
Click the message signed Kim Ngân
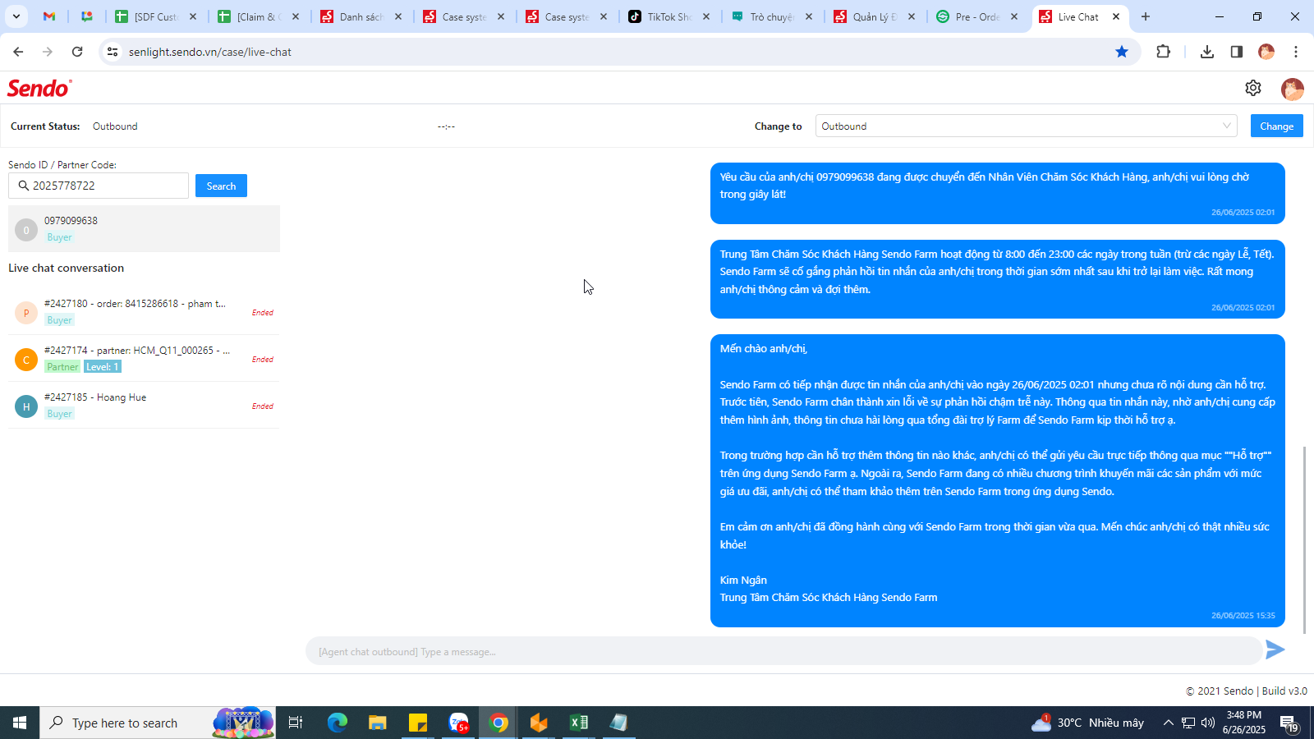[x=997, y=480]
